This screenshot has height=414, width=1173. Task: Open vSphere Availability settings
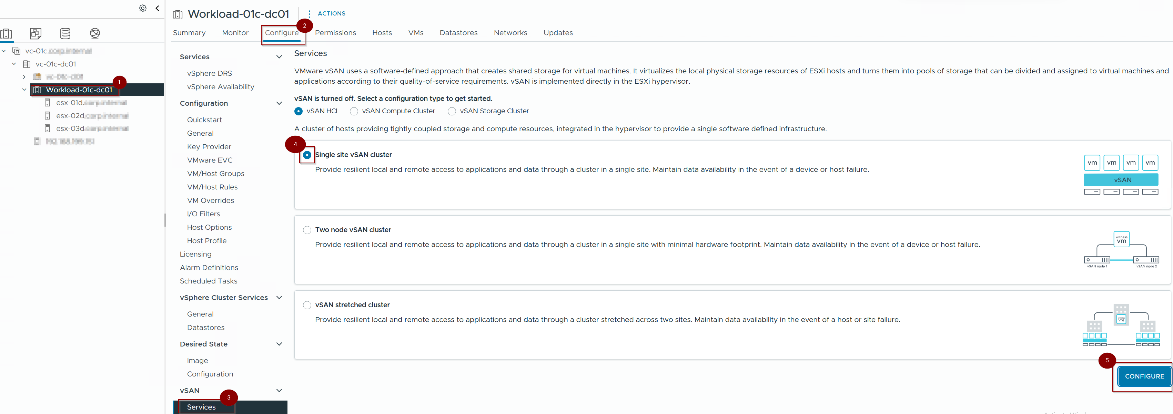point(220,87)
